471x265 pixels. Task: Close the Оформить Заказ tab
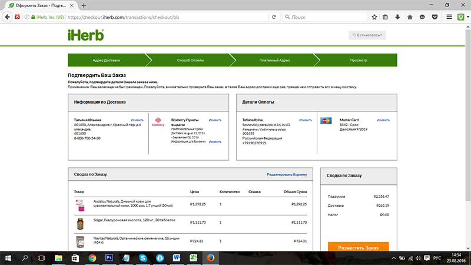pyautogui.click(x=72, y=5)
